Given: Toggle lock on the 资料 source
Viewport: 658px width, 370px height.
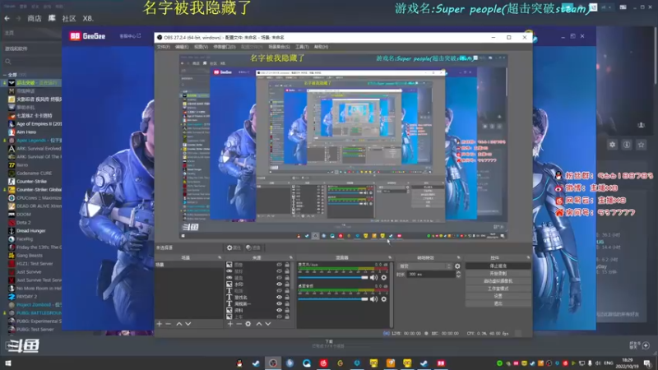Looking at the screenshot, I should tap(287, 311).
